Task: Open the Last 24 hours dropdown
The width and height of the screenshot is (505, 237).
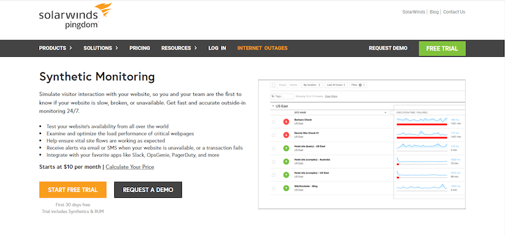Action: click(336, 85)
